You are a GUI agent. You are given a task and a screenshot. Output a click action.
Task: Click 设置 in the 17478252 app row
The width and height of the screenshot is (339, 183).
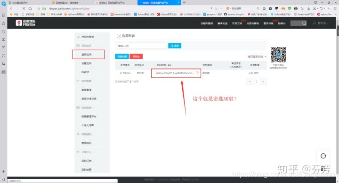(250, 73)
